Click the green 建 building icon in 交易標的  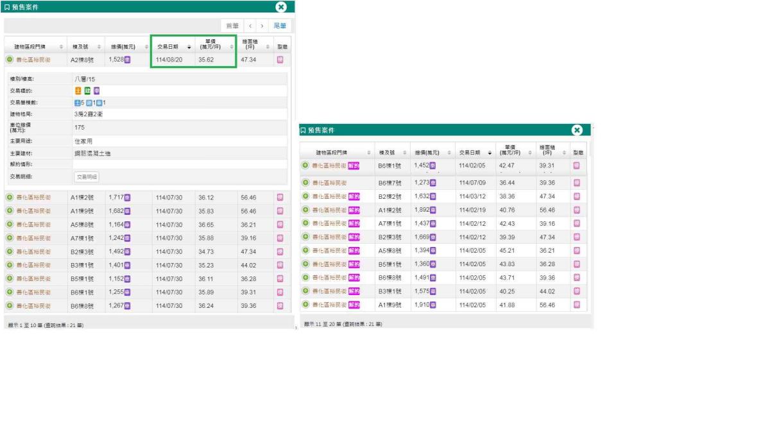click(x=87, y=90)
